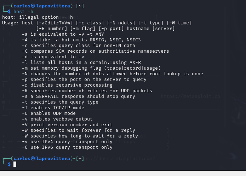This screenshot has width=246, height=176.
Task: Click the '-m set memory debugging flag' line
Action: click(91, 68)
